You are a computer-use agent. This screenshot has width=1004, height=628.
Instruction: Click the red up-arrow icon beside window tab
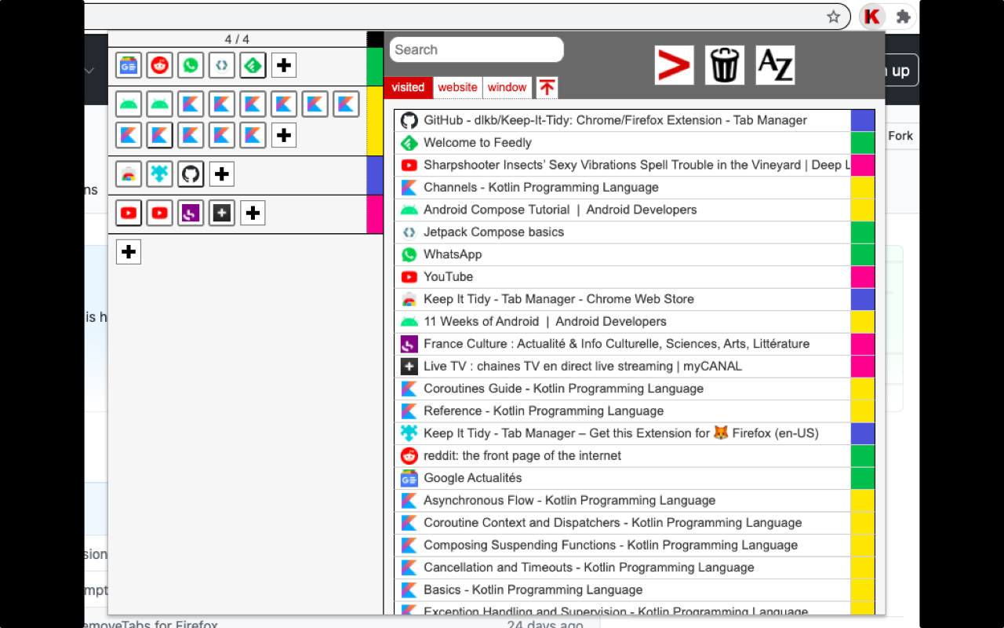(547, 87)
